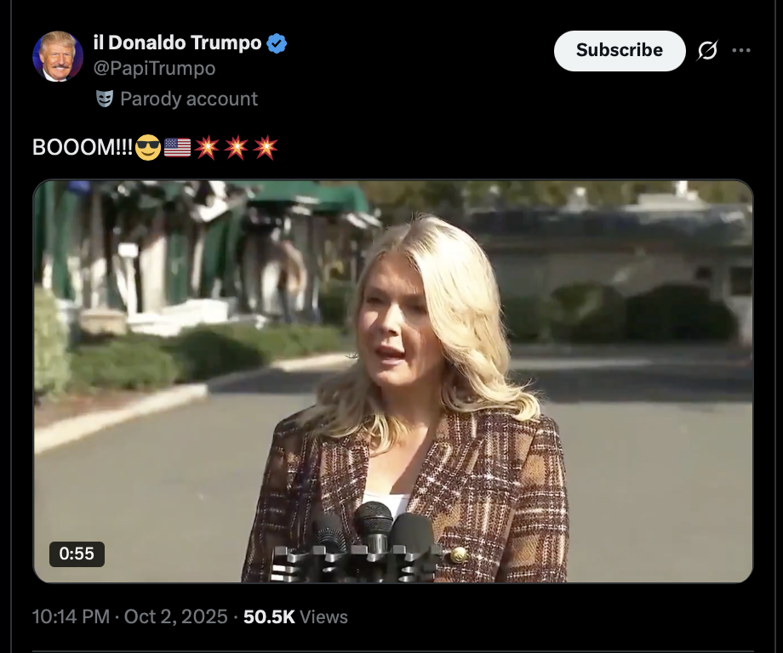Click the sunglasses face emoji
Image resolution: width=783 pixels, height=653 pixels.
147,147
